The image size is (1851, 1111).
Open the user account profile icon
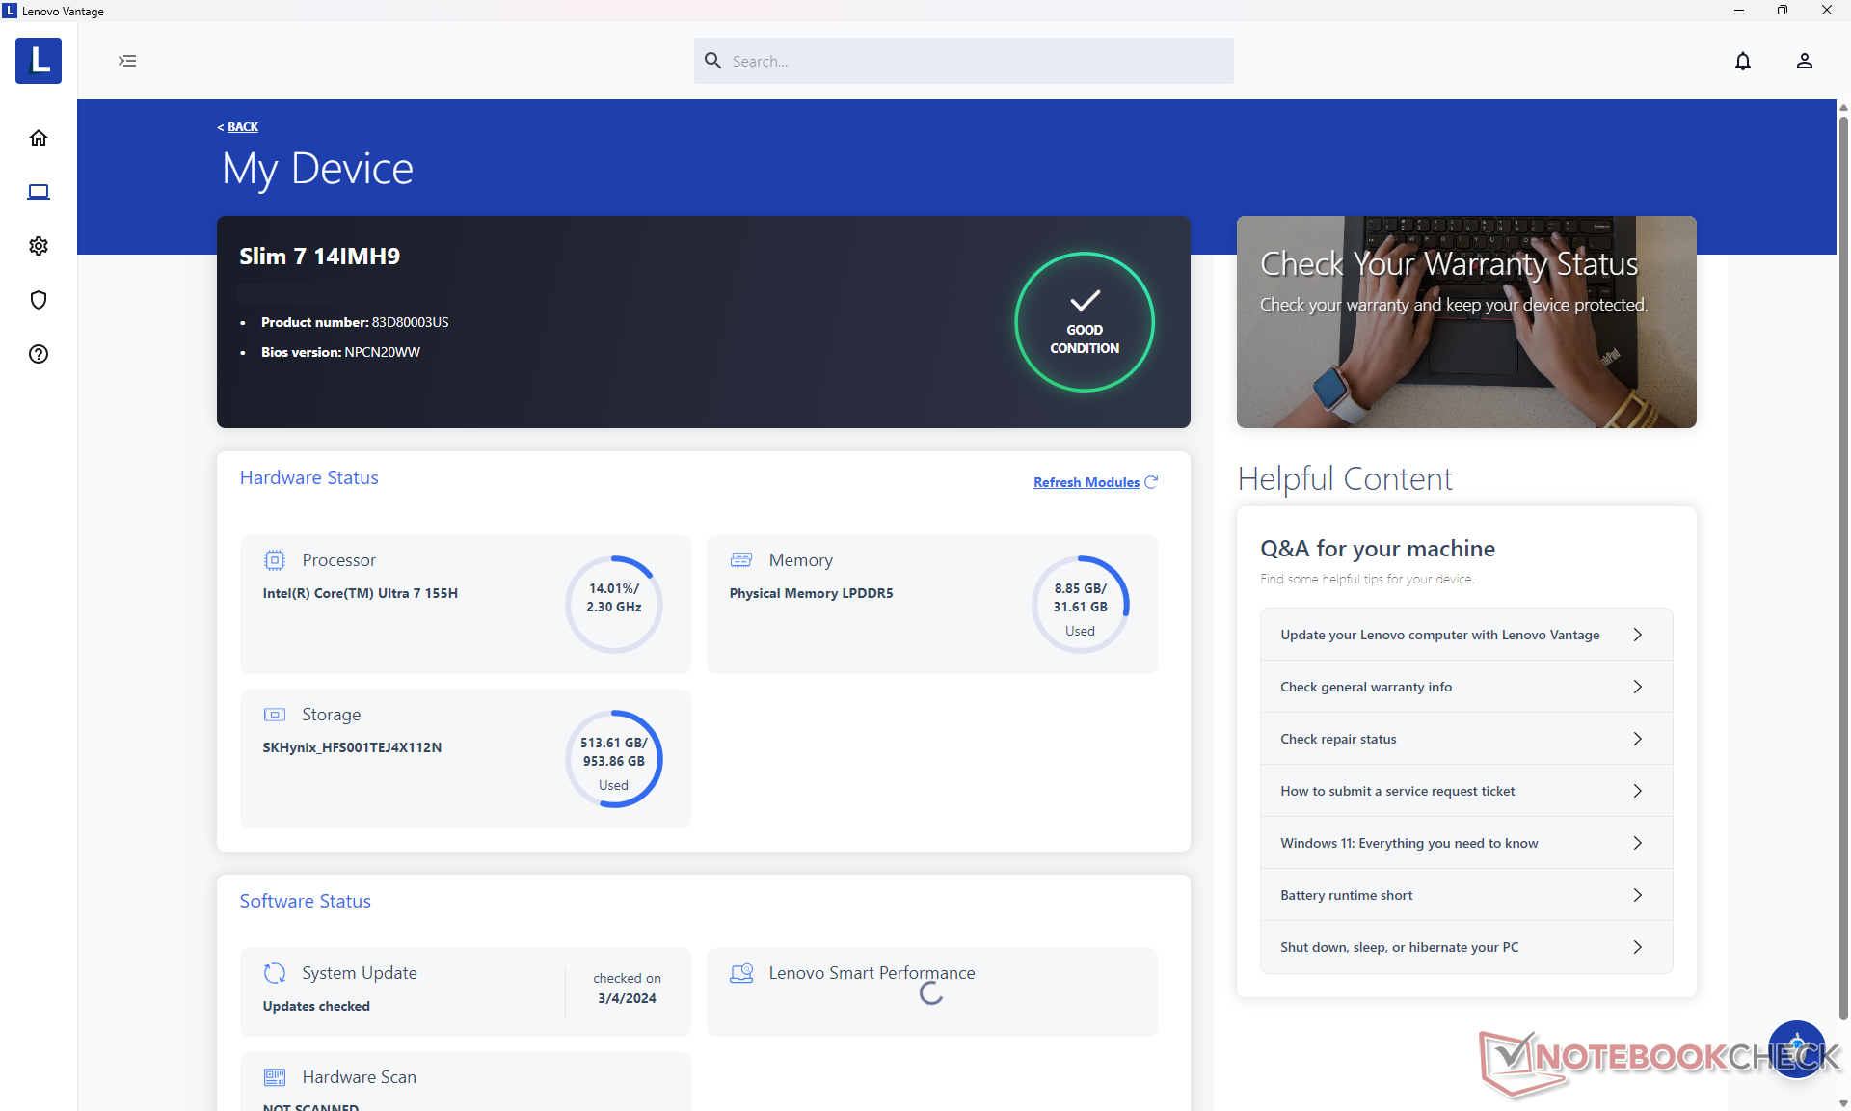(1804, 61)
